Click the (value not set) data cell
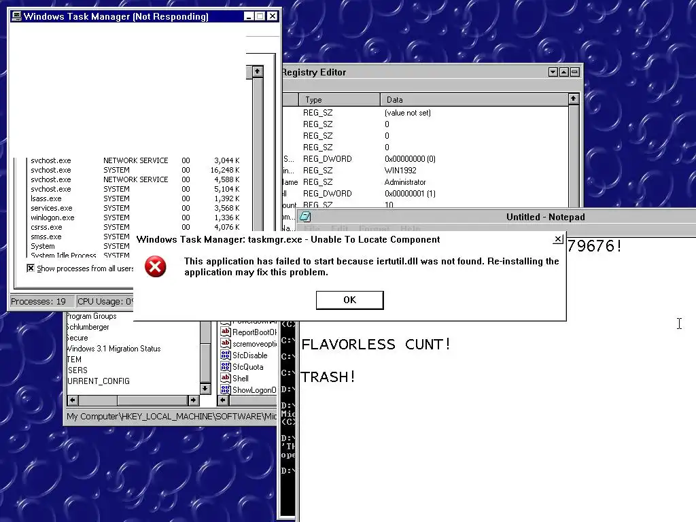The width and height of the screenshot is (696, 522). [408, 113]
